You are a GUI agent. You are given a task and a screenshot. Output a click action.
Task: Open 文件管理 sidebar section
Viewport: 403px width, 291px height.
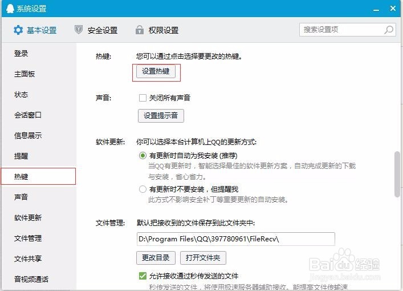point(28,239)
